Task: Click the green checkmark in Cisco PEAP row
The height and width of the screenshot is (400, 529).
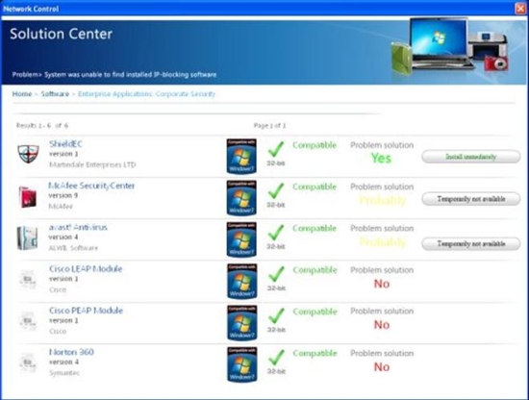Action: tap(276, 316)
